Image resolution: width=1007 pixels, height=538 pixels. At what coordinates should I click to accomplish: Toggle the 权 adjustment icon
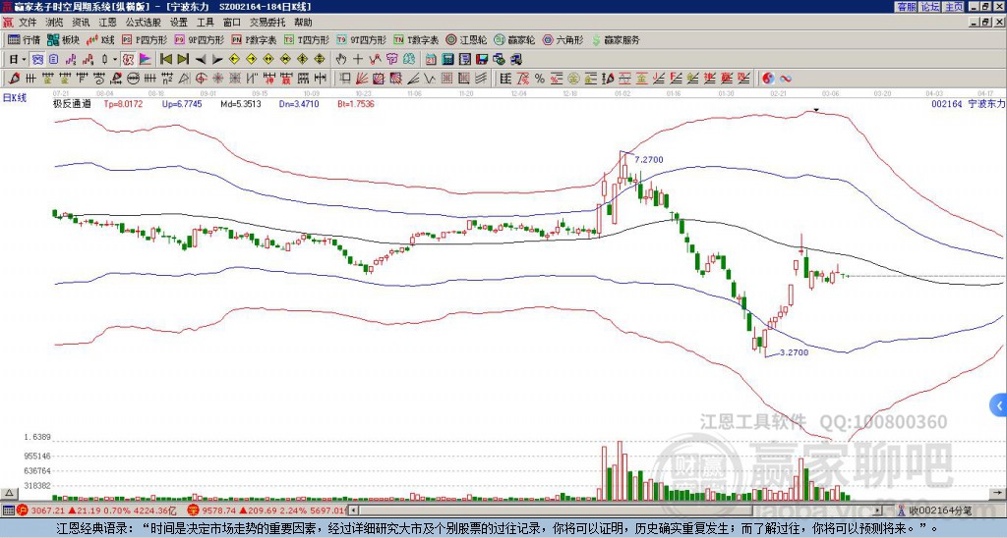coord(128,60)
